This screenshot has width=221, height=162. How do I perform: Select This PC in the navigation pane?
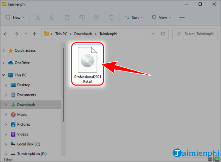[x=21, y=75]
